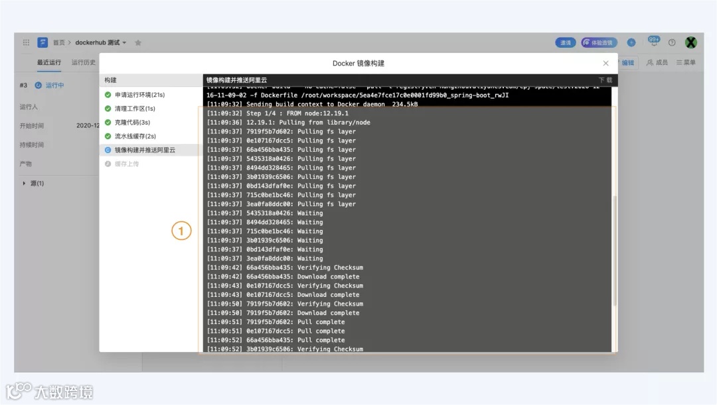
Task: Click log line '3ea0fa8ddc00: Waiting'
Action: (265, 259)
